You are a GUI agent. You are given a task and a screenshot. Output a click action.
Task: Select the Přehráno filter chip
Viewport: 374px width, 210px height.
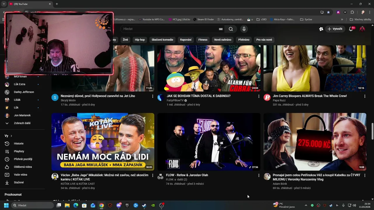click(244, 40)
